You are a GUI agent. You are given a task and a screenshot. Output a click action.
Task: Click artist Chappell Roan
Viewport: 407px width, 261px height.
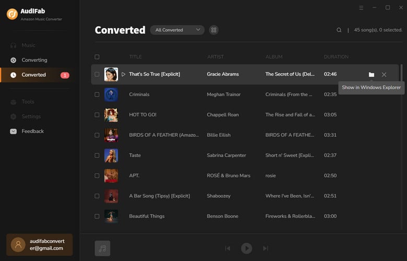click(223, 115)
